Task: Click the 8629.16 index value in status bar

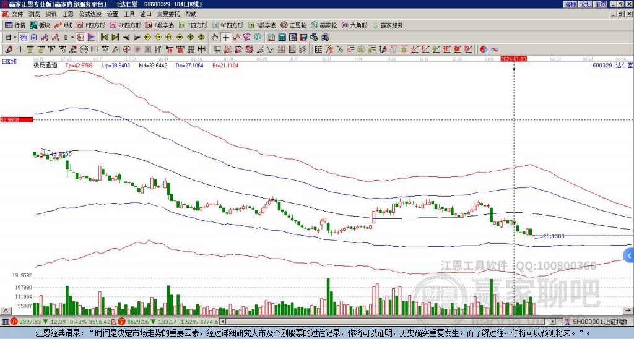Action: (x=137, y=322)
